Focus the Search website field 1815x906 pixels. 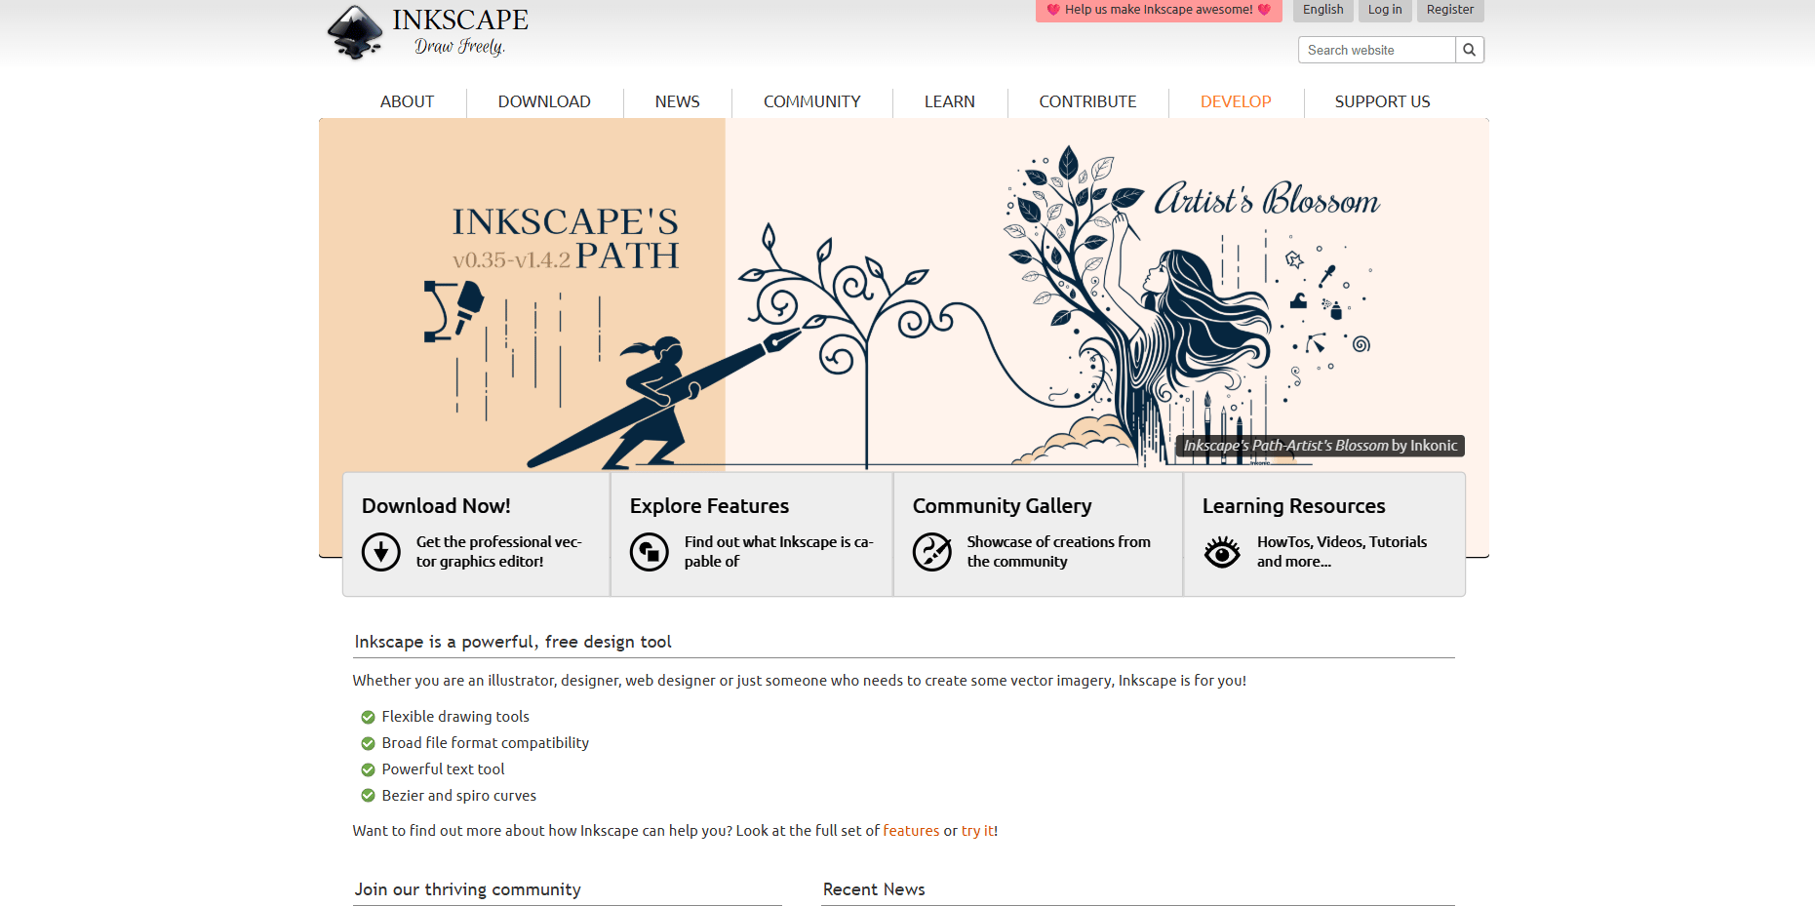[x=1377, y=50]
